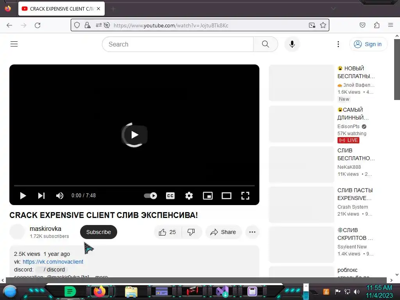Toggle closed captions CC button

click(x=170, y=196)
